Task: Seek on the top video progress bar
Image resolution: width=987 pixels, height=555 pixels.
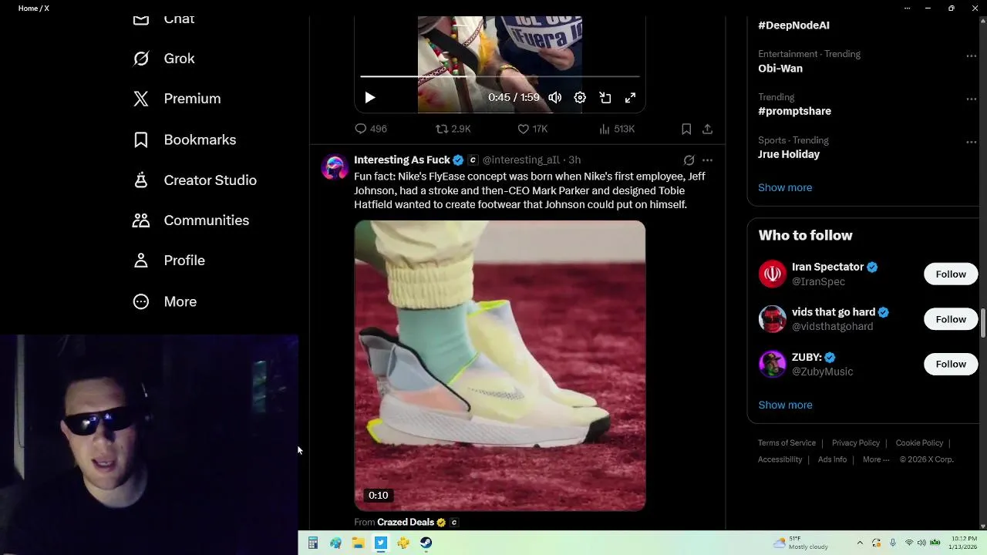Action: tap(500, 76)
